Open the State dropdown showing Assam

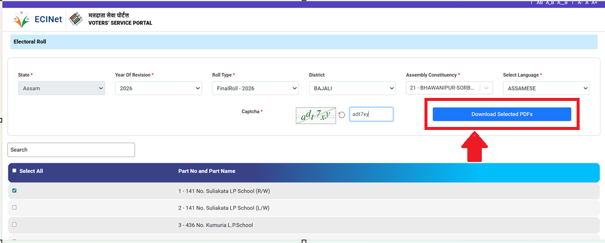62,88
